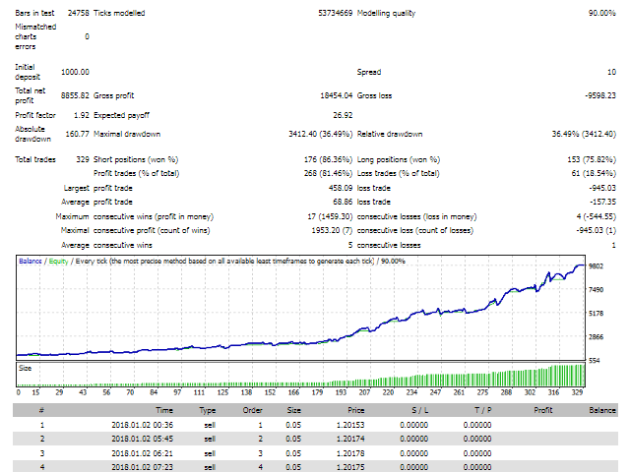Viewport: 630px width, 472px height.
Task: Click the Balance legend label in the chart
Action: coord(31,261)
